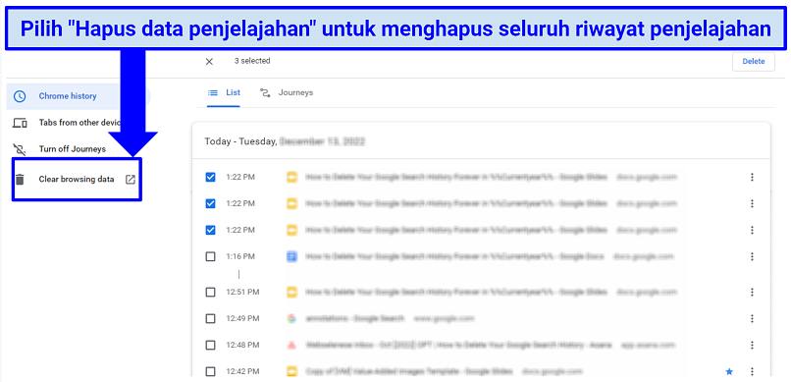This screenshot has height=382, width=791.
Task: Open the Google Slides page title in the 12:51 PM row
Action: pos(456,293)
